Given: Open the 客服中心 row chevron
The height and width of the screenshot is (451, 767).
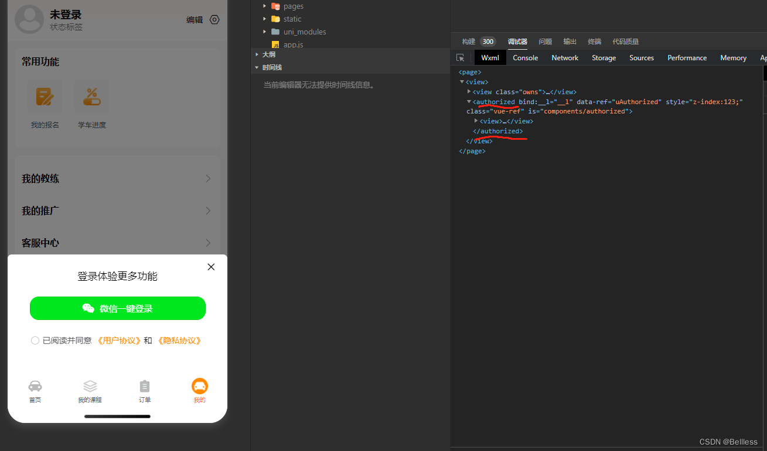Looking at the screenshot, I should [x=208, y=243].
